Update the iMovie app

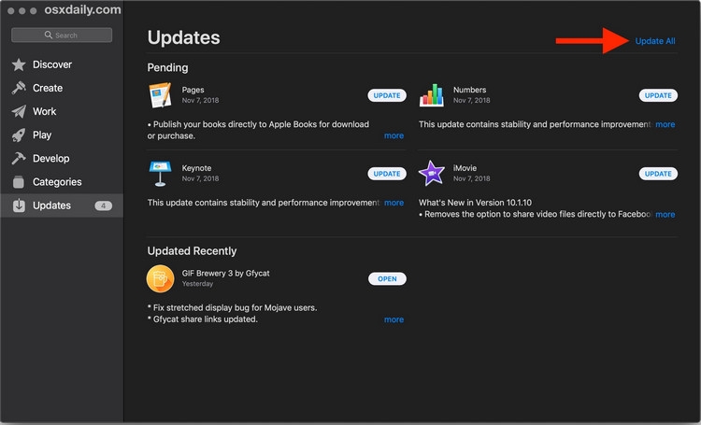tap(658, 174)
